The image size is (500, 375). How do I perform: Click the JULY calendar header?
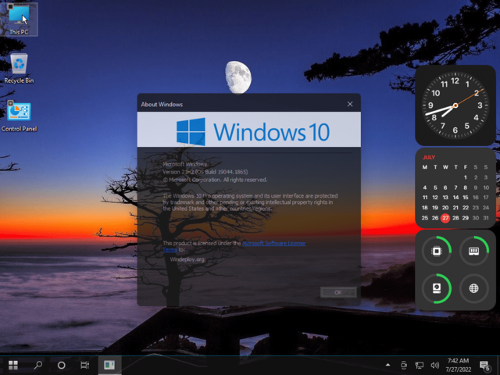(429, 157)
